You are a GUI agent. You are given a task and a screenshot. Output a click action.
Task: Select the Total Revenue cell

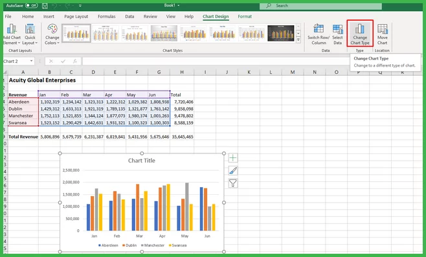23,137
